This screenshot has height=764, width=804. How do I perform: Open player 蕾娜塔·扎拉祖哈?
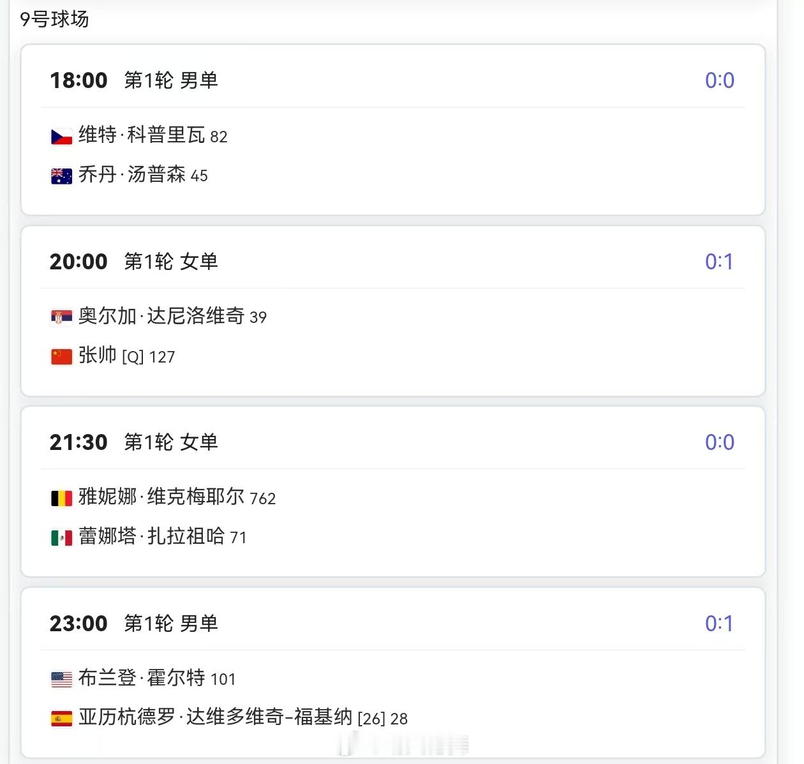[152, 536]
